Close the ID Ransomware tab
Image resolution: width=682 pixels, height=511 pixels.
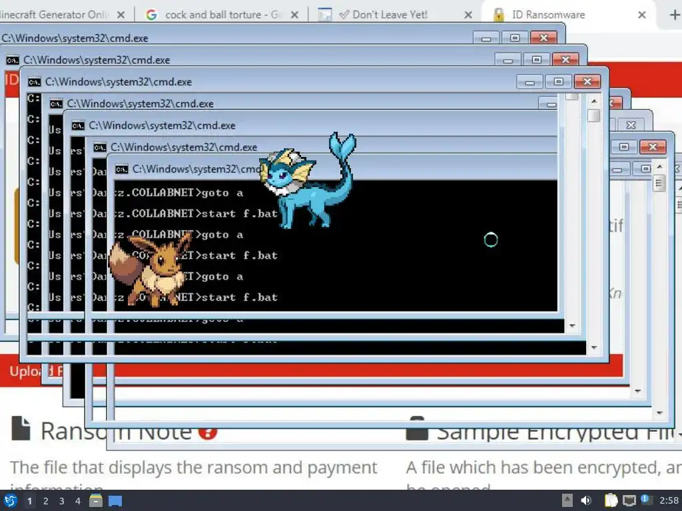pyautogui.click(x=641, y=15)
